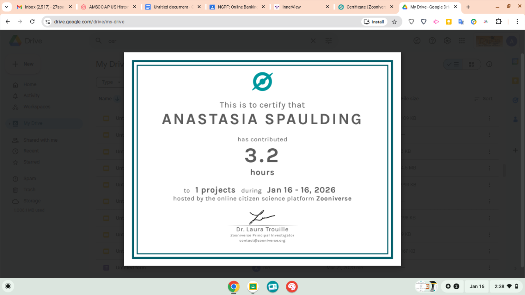
Task: Open Google Classroom from the shelf
Action: [x=253, y=286]
